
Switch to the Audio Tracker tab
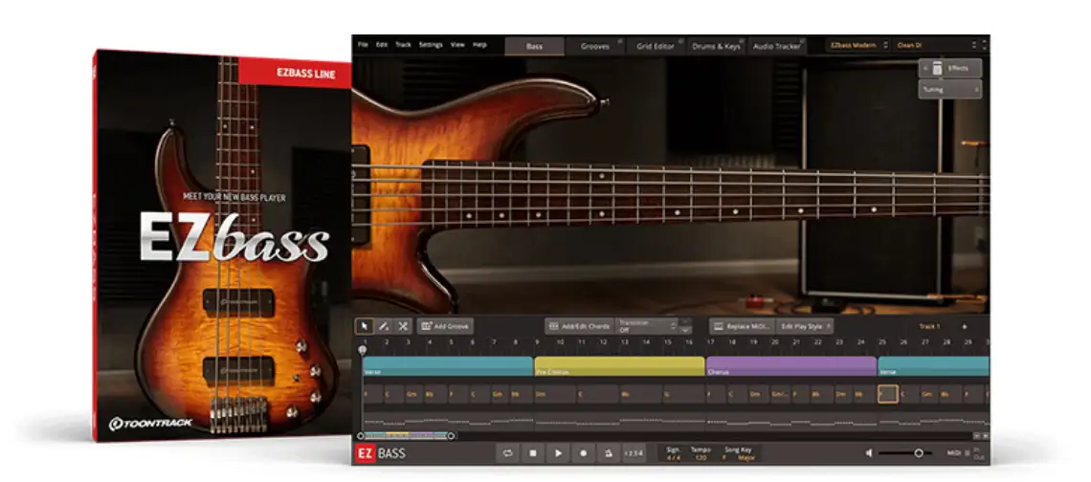tap(776, 46)
